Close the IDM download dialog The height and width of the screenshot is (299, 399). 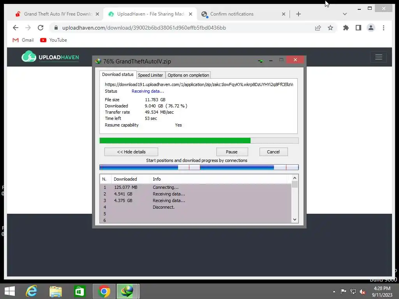tap(295, 60)
